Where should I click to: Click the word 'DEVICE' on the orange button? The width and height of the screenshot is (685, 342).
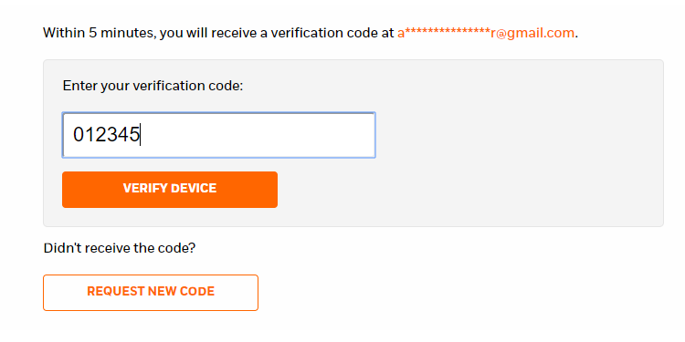coord(194,189)
